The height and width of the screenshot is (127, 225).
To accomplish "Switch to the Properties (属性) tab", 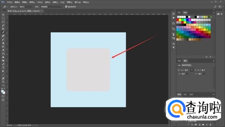I will tap(185, 61).
